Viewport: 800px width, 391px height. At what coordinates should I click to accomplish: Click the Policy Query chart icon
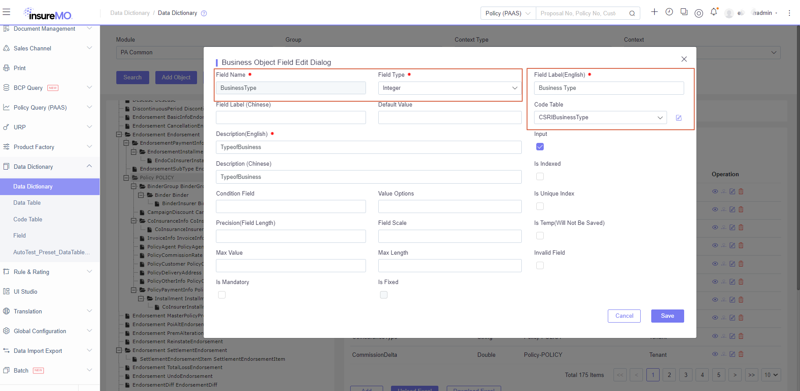pos(7,107)
